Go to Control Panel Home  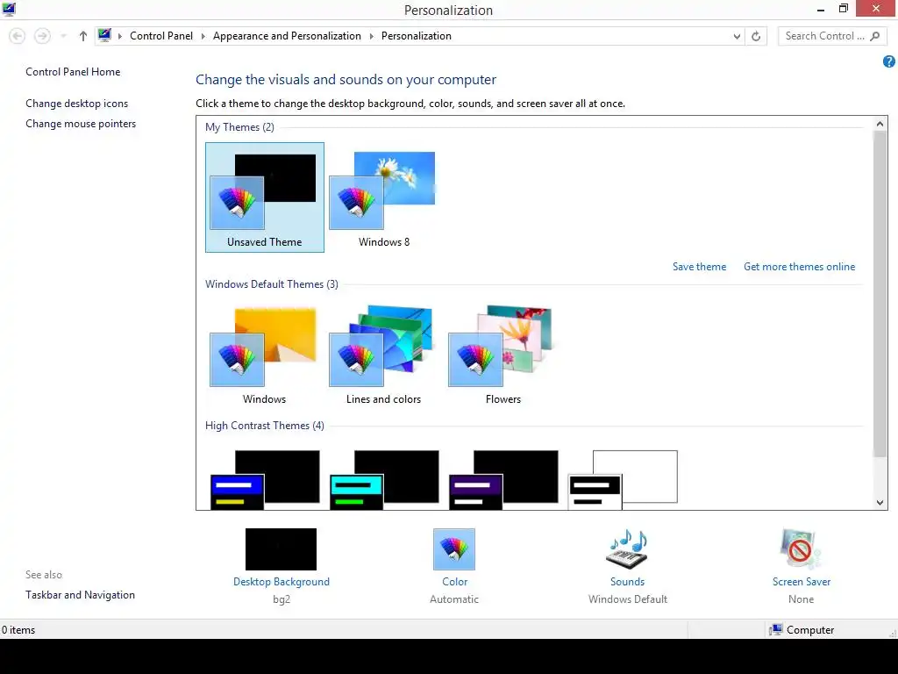(x=73, y=72)
